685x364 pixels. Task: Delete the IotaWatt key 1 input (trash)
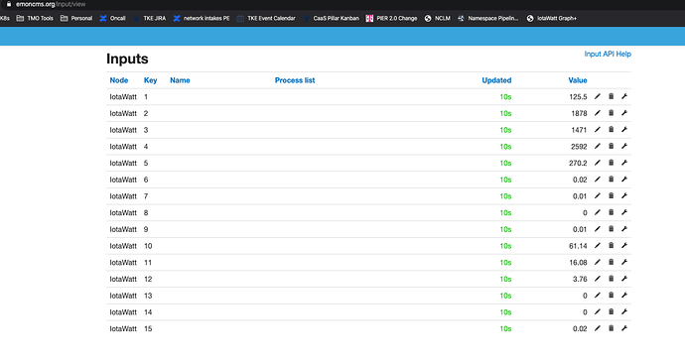612,96
